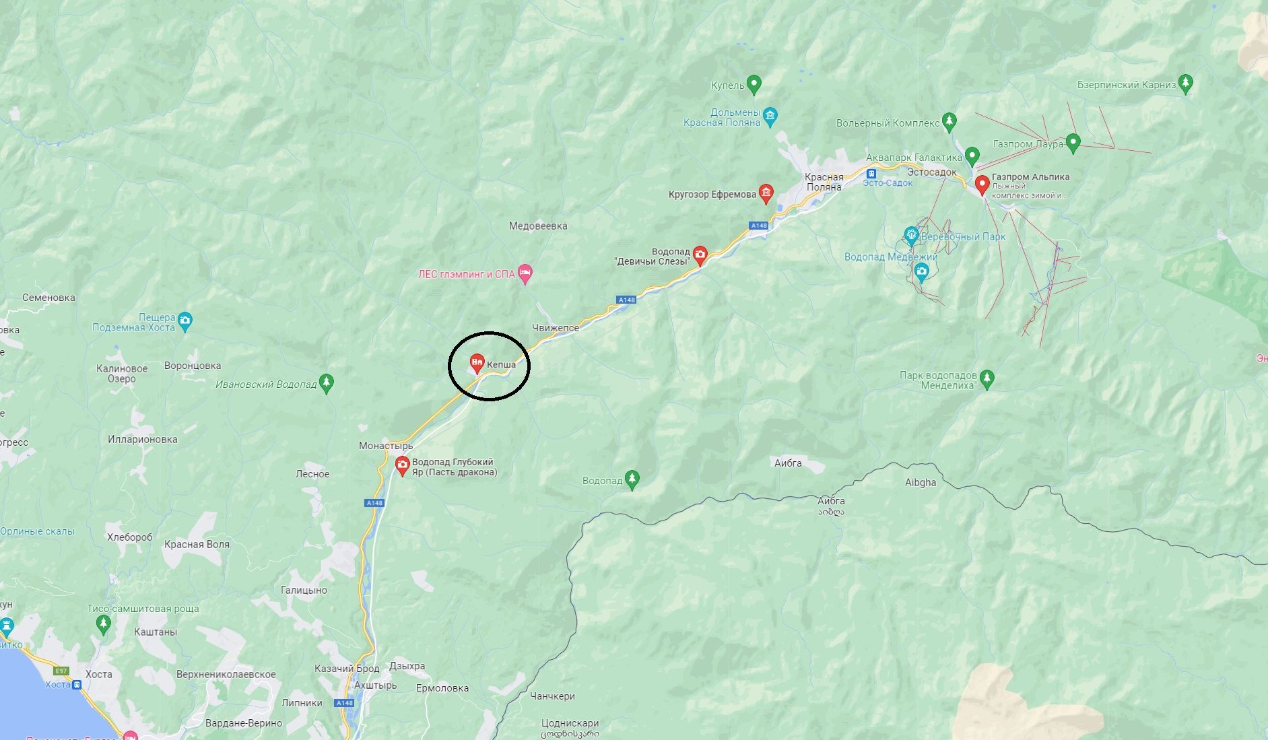Viewport: 1268px width, 740px height.
Task: Click the Эсто-Садок train station icon
Action: tap(871, 174)
